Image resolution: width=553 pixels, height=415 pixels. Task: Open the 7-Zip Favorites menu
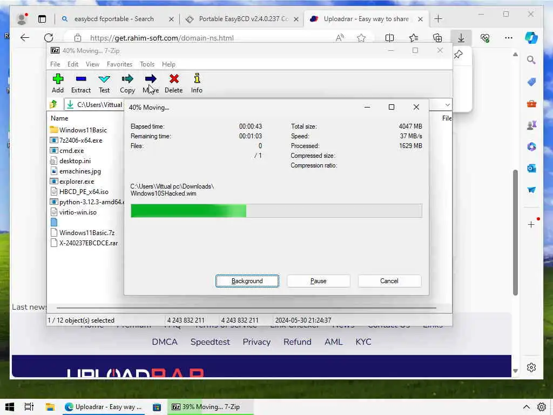pyautogui.click(x=119, y=64)
